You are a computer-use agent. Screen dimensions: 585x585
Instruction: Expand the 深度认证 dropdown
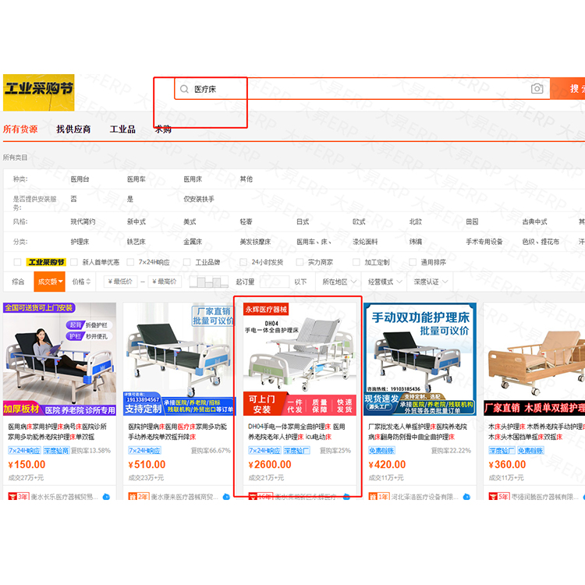click(x=430, y=282)
